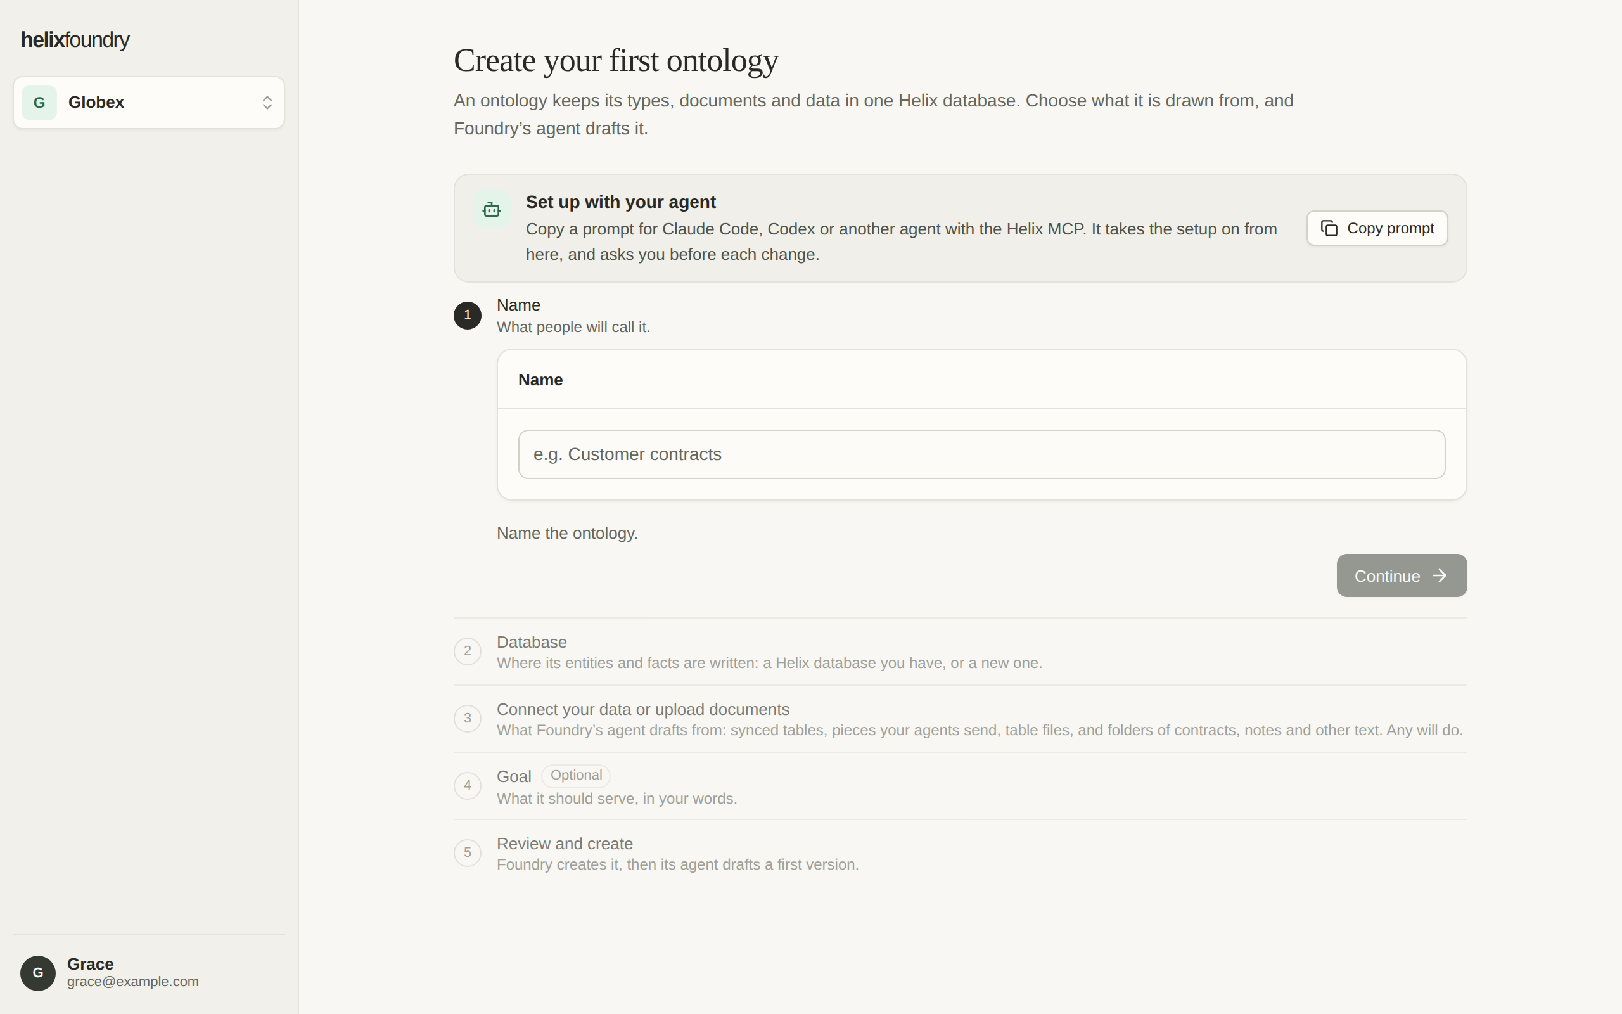Open the Goal step
The height and width of the screenshot is (1014, 1622).
[960, 785]
